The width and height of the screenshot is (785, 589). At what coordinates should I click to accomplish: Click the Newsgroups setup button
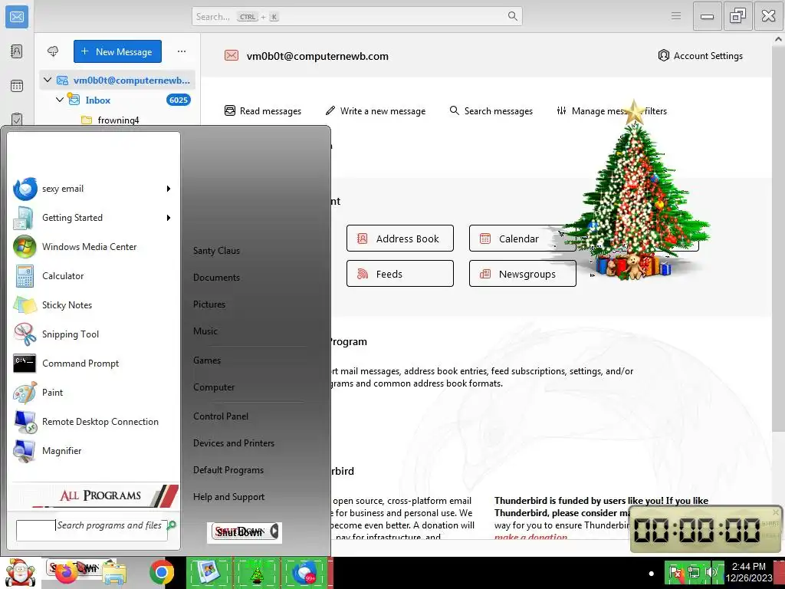coord(523,274)
